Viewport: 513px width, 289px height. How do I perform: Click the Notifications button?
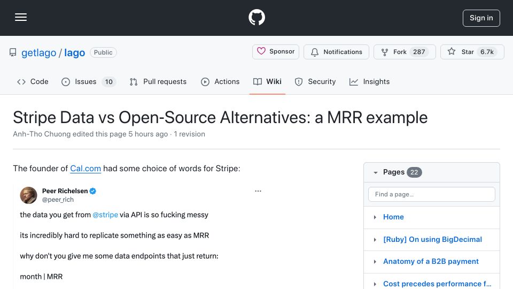click(x=336, y=52)
